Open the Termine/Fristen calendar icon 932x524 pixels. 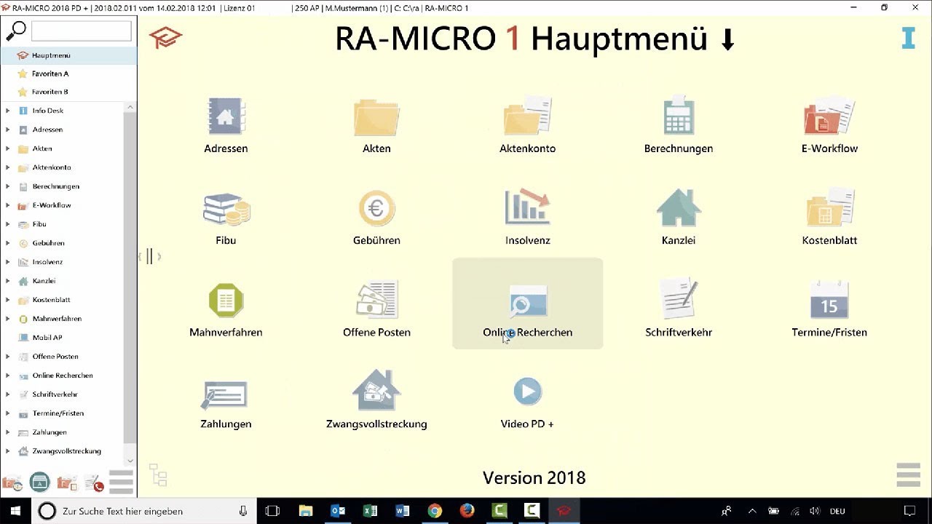click(x=829, y=300)
